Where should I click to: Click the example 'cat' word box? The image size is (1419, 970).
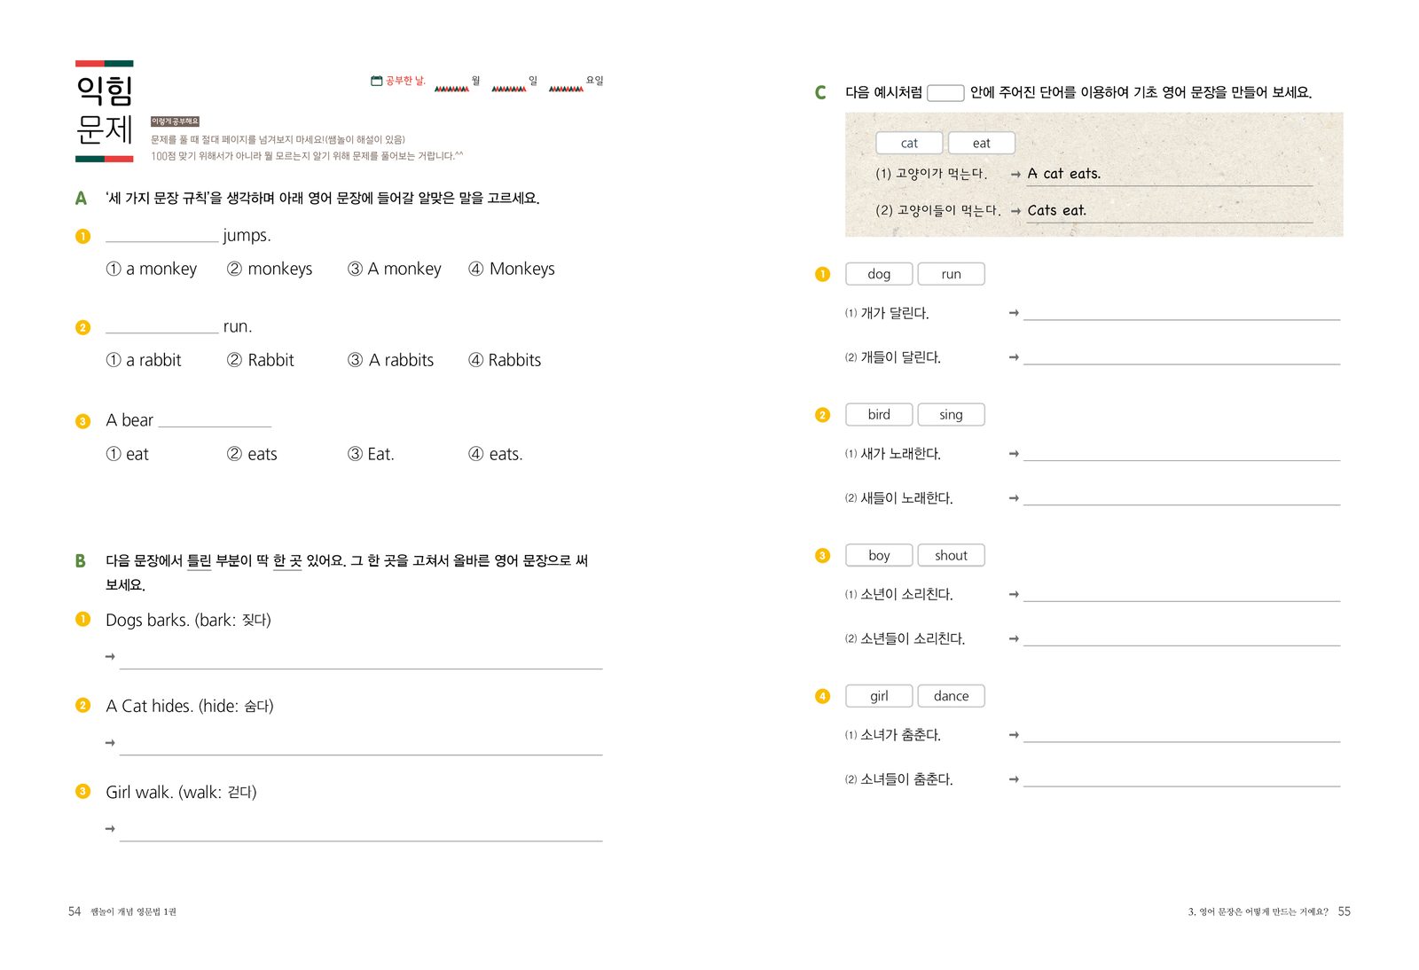pos(909,143)
